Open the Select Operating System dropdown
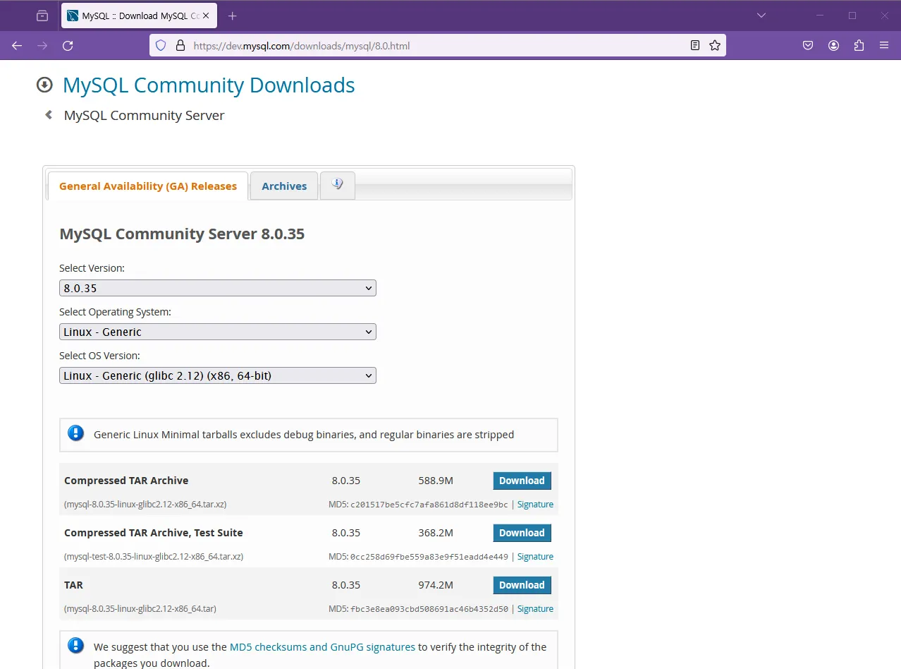This screenshot has width=901, height=669. (218, 332)
